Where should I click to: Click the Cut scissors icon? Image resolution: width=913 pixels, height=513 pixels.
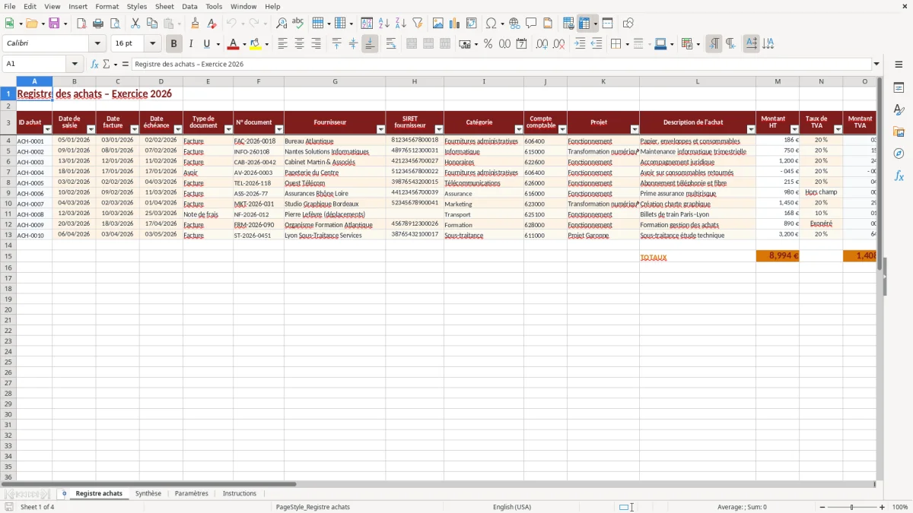(135, 24)
